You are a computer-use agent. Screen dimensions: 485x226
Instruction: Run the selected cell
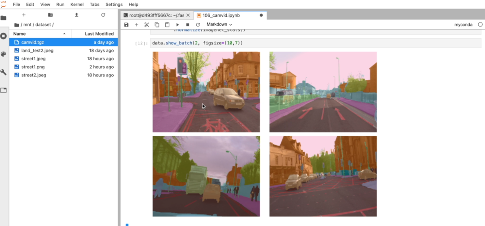coord(177,24)
